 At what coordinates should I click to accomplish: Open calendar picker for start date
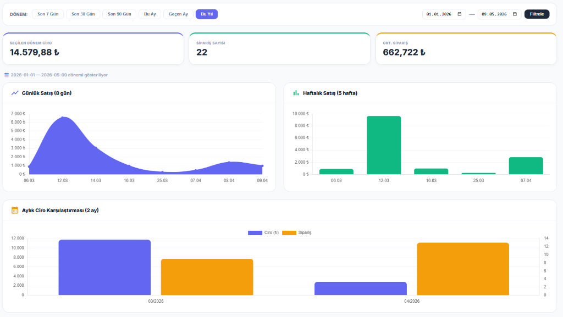point(460,14)
